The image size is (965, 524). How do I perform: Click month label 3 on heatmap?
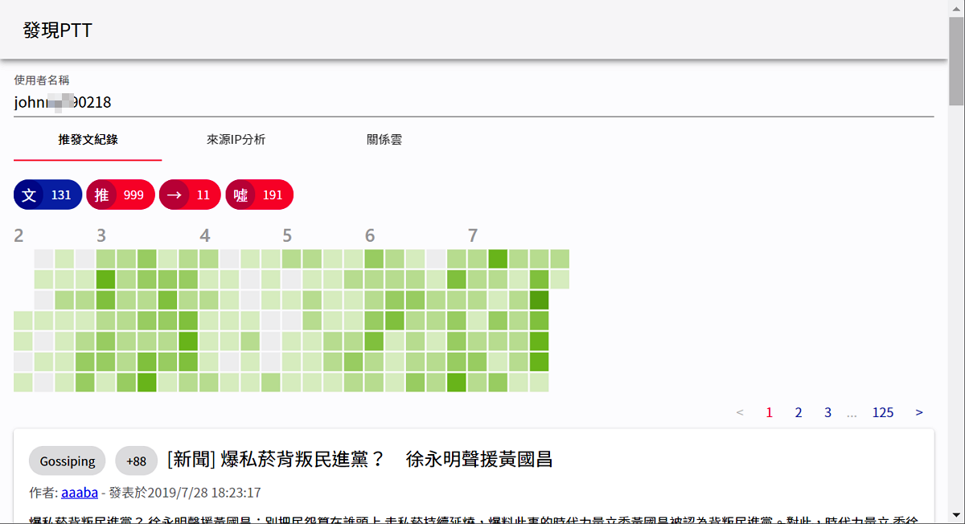[101, 235]
